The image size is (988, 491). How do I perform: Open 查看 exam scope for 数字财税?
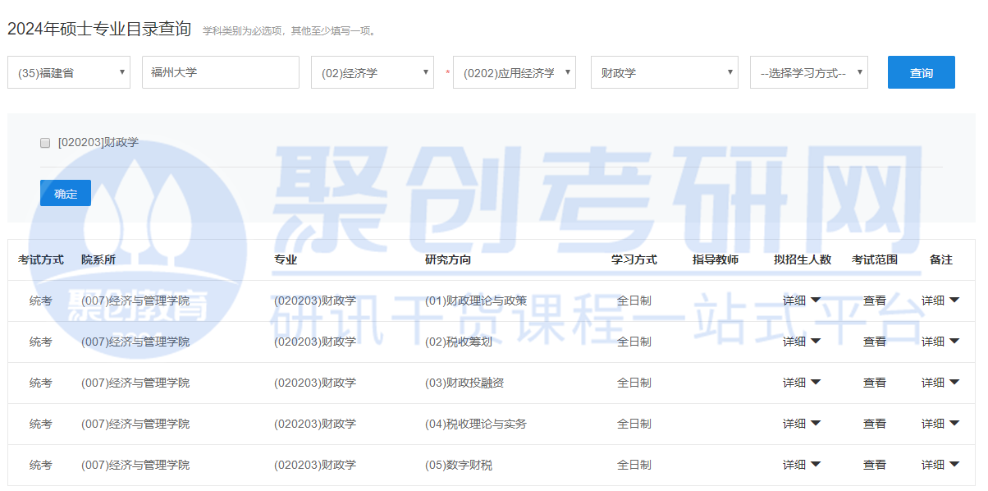point(875,465)
